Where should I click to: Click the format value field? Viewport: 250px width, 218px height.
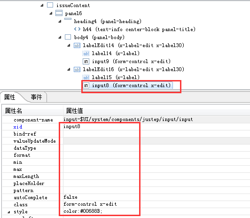coord(156,155)
